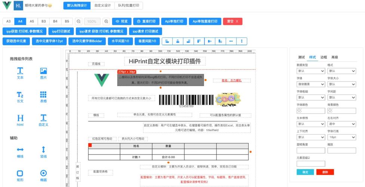Open the 格式 dropdown
Screen dimensions: 365x187
pyautogui.click(x=342, y=71)
